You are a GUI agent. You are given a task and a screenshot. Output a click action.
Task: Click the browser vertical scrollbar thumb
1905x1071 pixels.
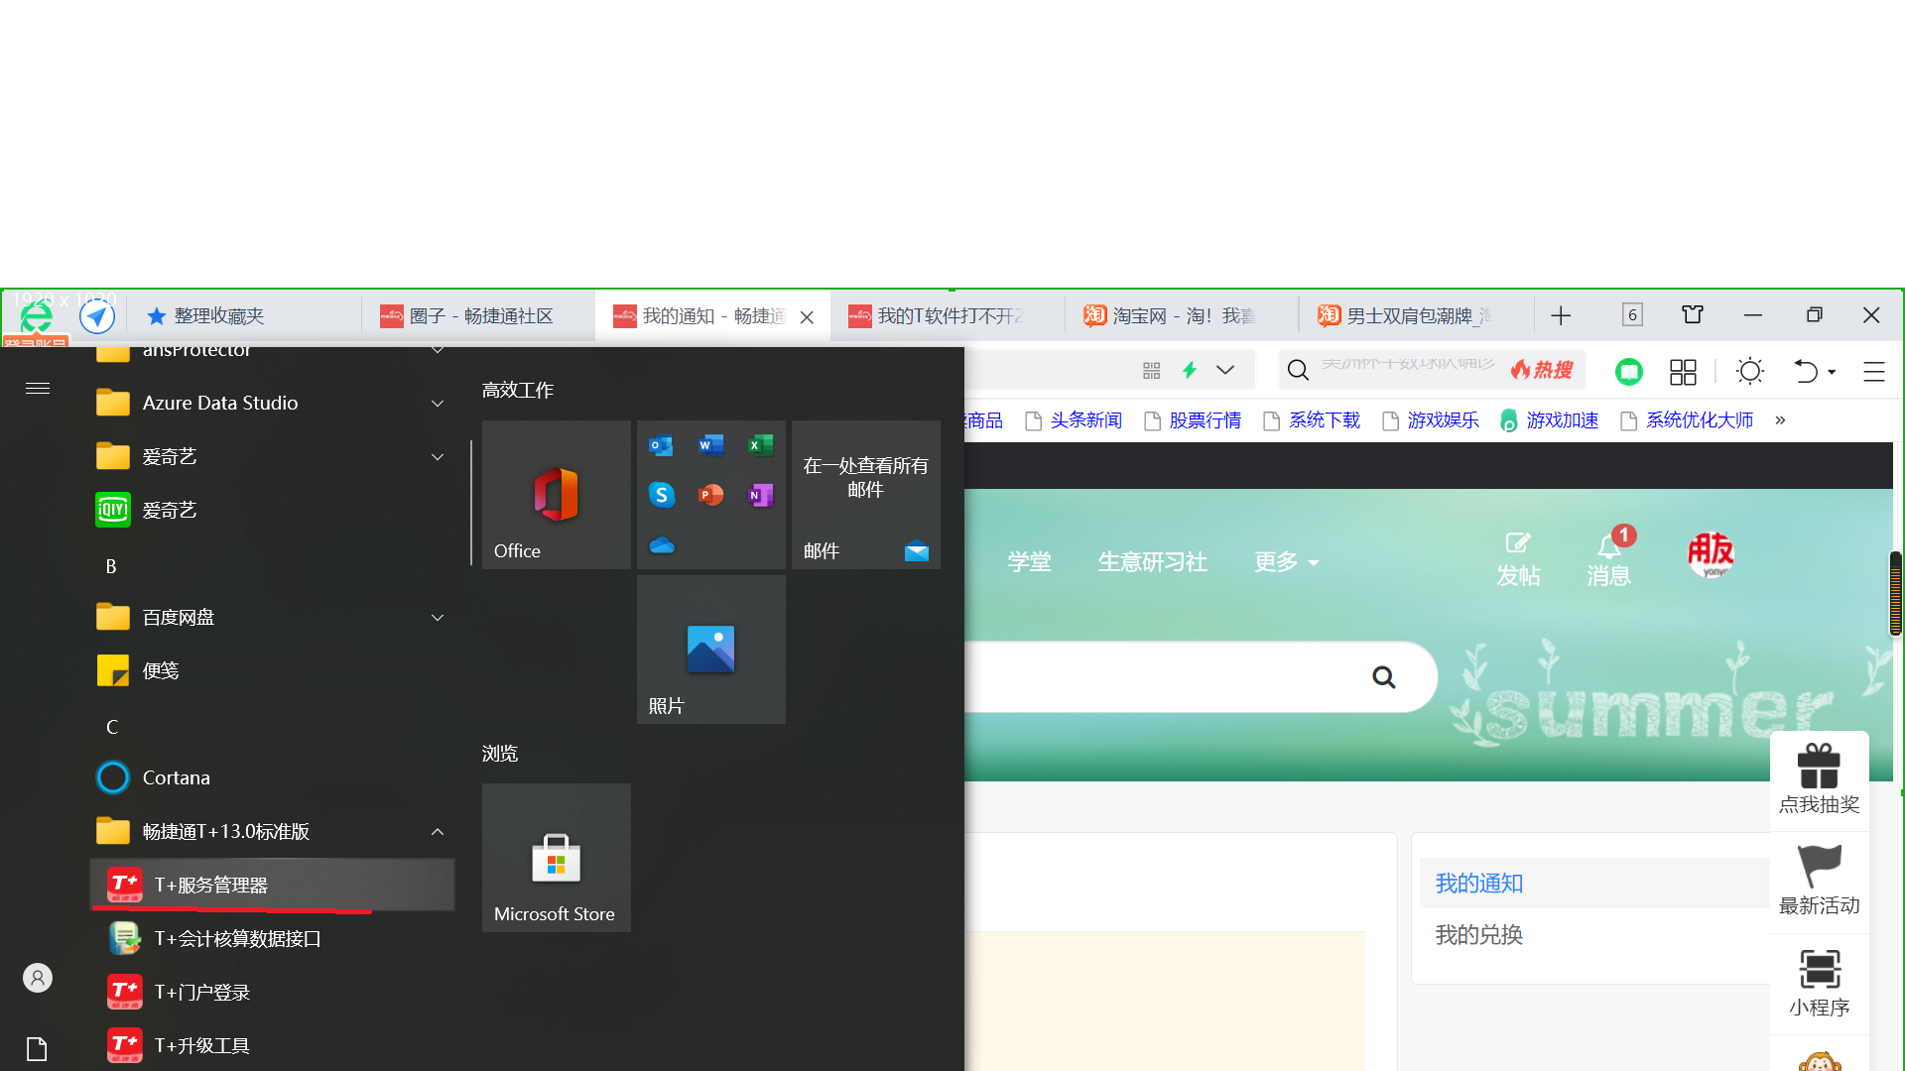point(1896,593)
